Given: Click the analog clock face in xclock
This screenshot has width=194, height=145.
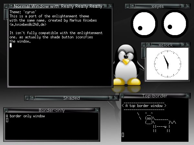Looking at the screenshot, I should [x=167, y=64].
